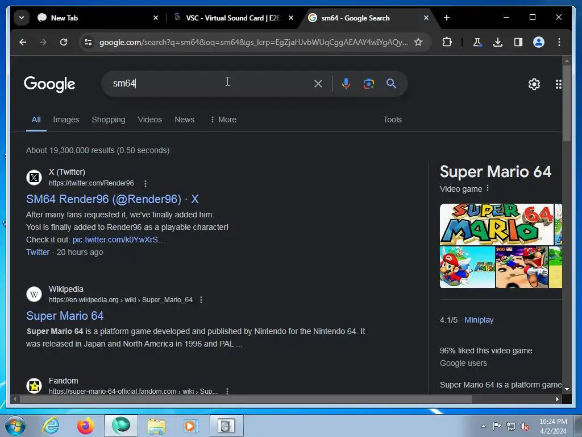582x437 pixels.
Task: Open a new browser tab with plus button
Action: click(447, 18)
